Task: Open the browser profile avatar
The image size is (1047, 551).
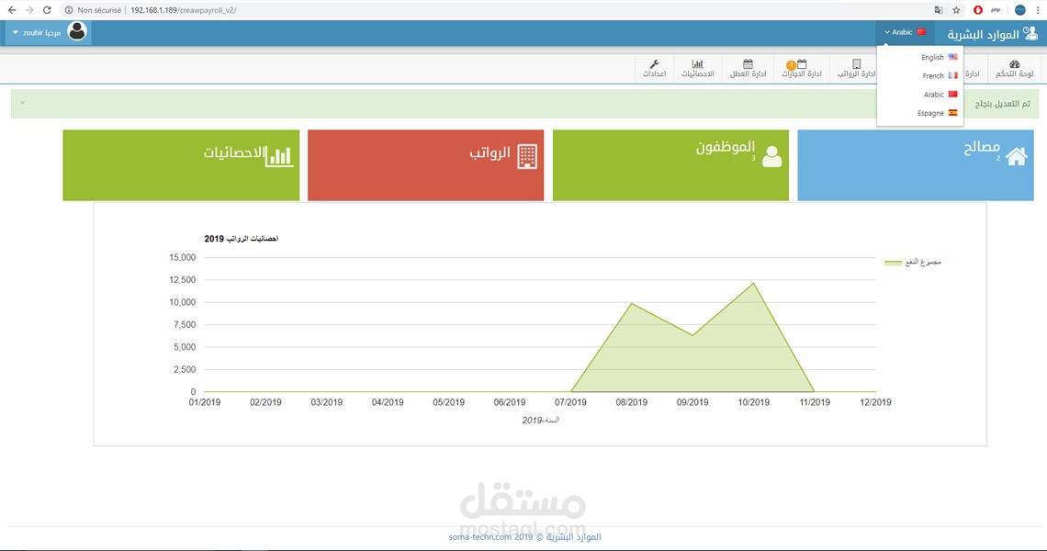Action: pyautogui.click(x=1019, y=10)
